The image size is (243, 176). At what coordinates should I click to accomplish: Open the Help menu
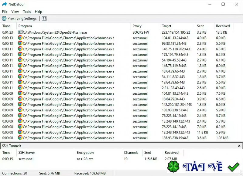[x=38, y=12]
